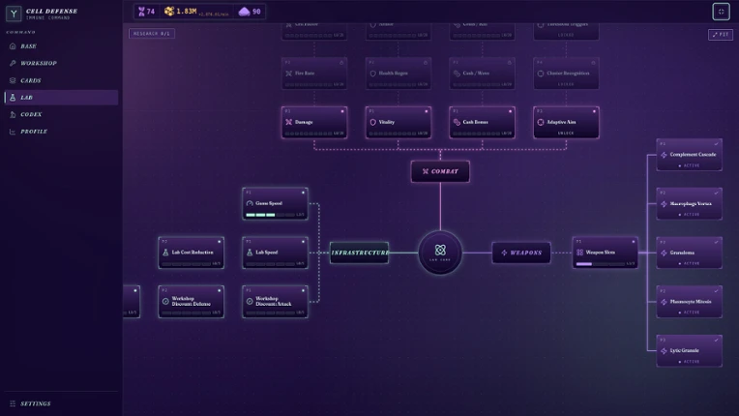Click the Vitality shield icon
The image size is (739, 416).
coord(372,122)
